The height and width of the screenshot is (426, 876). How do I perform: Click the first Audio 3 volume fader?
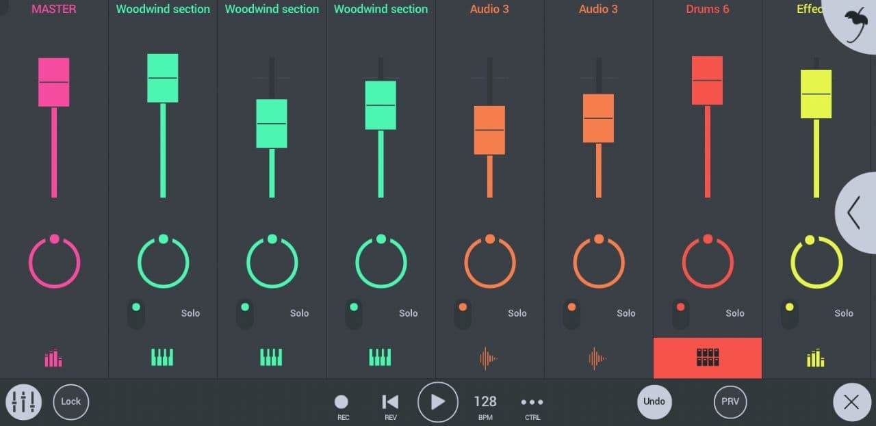pyautogui.click(x=489, y=130)
